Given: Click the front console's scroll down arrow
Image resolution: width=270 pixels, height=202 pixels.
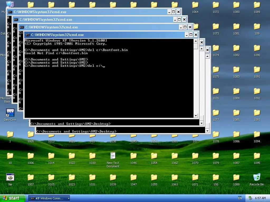Looking at the screenshot, I should [196, 116].
